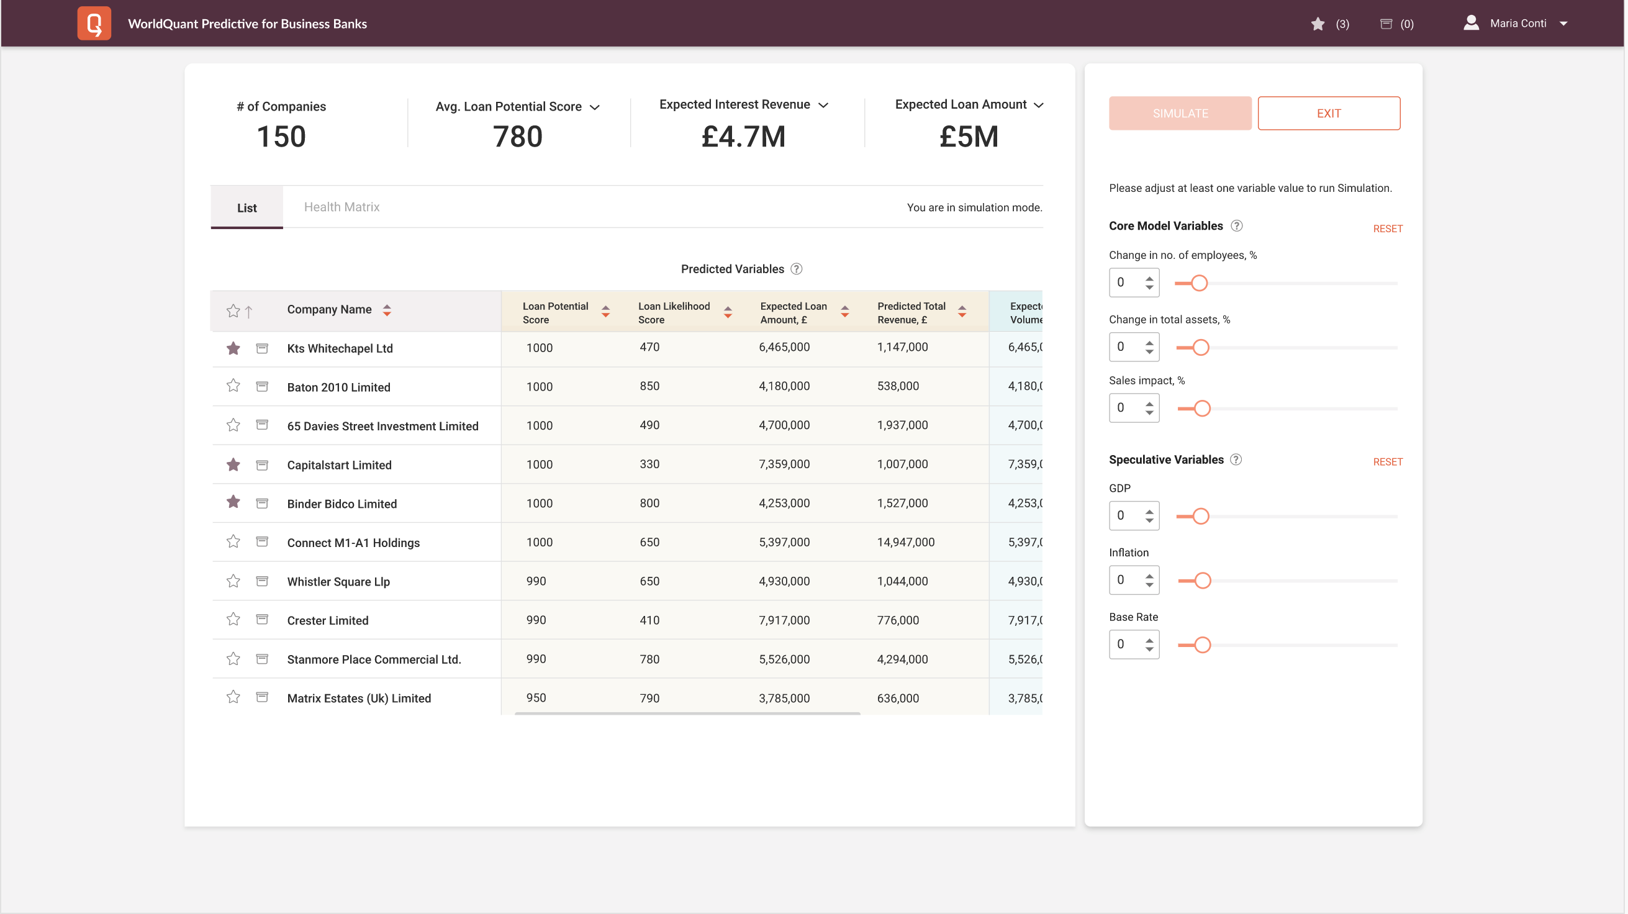Open Kts Whitechapel Ltd company
1628x914 pixels.
[x=340, y=349]
